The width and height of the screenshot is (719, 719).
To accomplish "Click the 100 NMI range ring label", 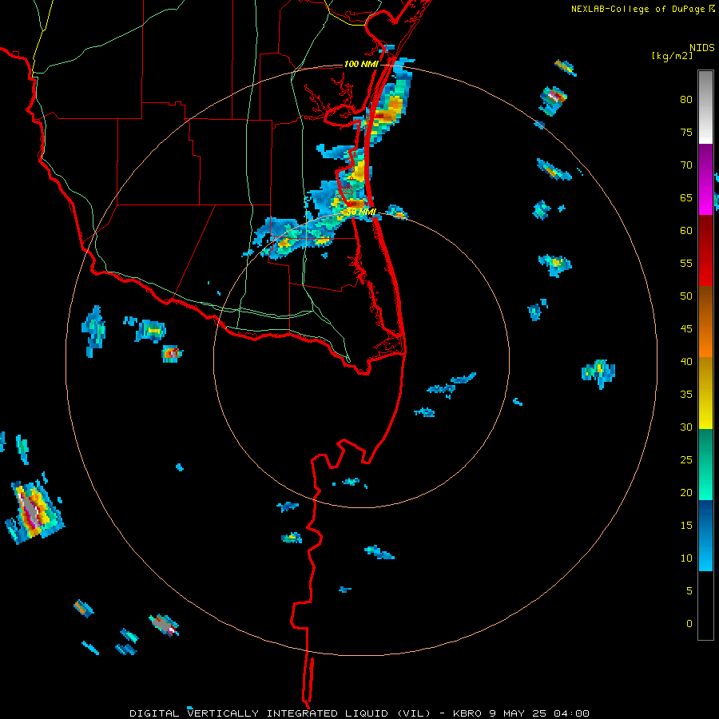I will click(x=361, y=64).
